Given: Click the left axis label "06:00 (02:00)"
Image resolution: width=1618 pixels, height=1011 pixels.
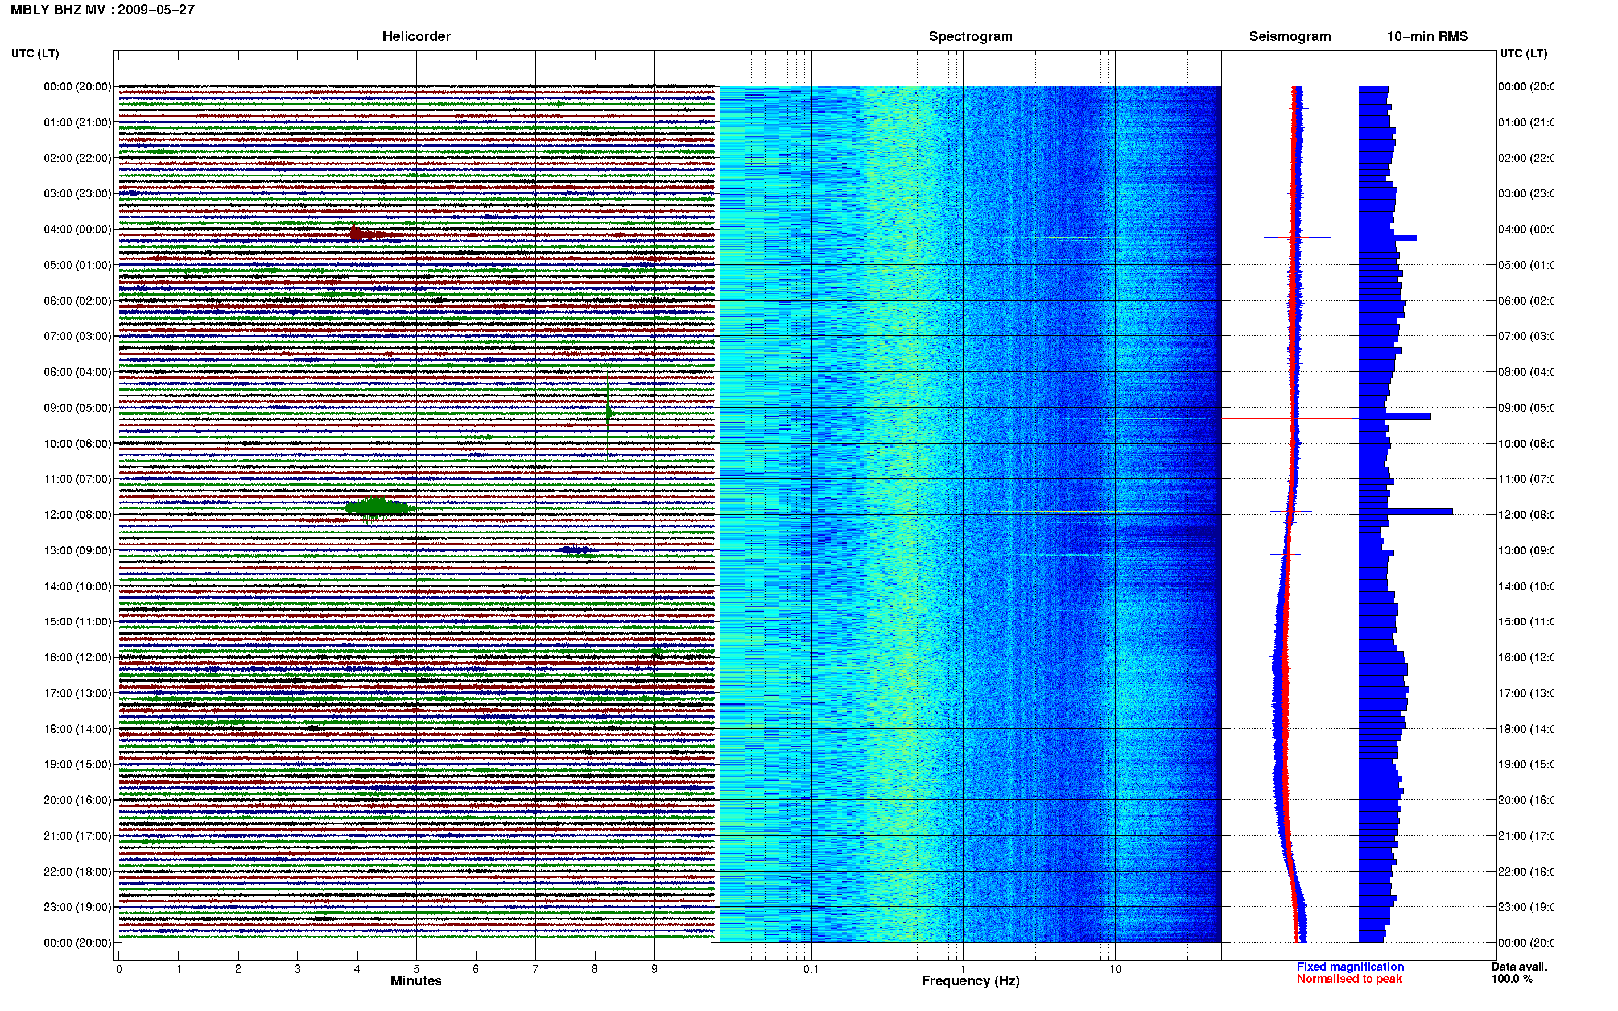Looking at the screenshot, I should tap(77, 301).
